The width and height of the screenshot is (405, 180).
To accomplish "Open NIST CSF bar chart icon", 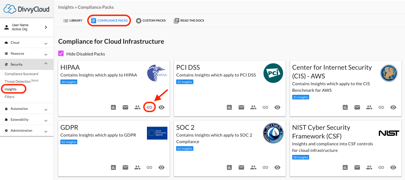I will point(345,167).
